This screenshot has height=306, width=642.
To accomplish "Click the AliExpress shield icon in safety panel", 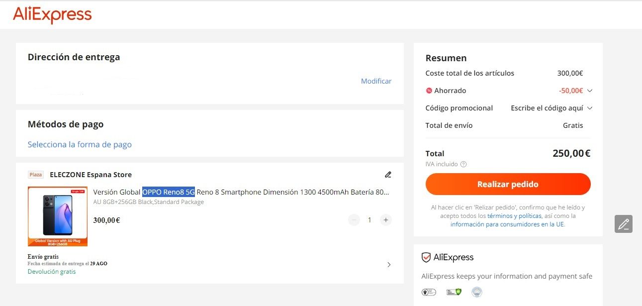I will [426, 257].
